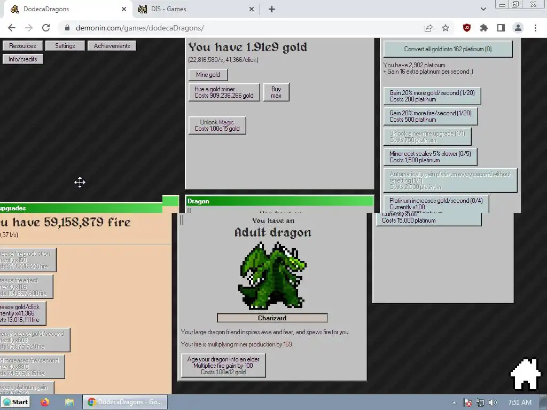Click the Show desktop strip

pos(544,402)
